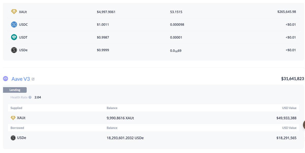Click the Health Rate help icon

[30, 97]
